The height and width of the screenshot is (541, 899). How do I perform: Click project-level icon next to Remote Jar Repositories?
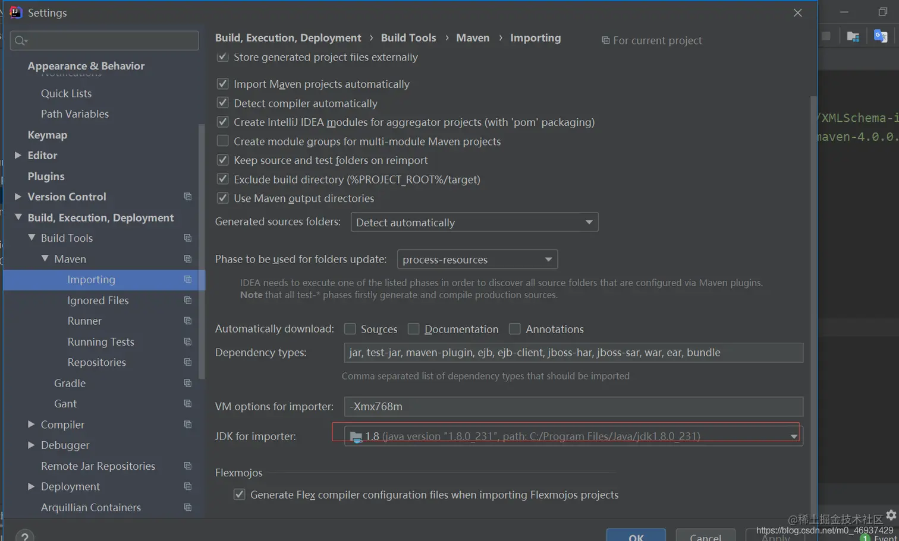pos(188,466)
